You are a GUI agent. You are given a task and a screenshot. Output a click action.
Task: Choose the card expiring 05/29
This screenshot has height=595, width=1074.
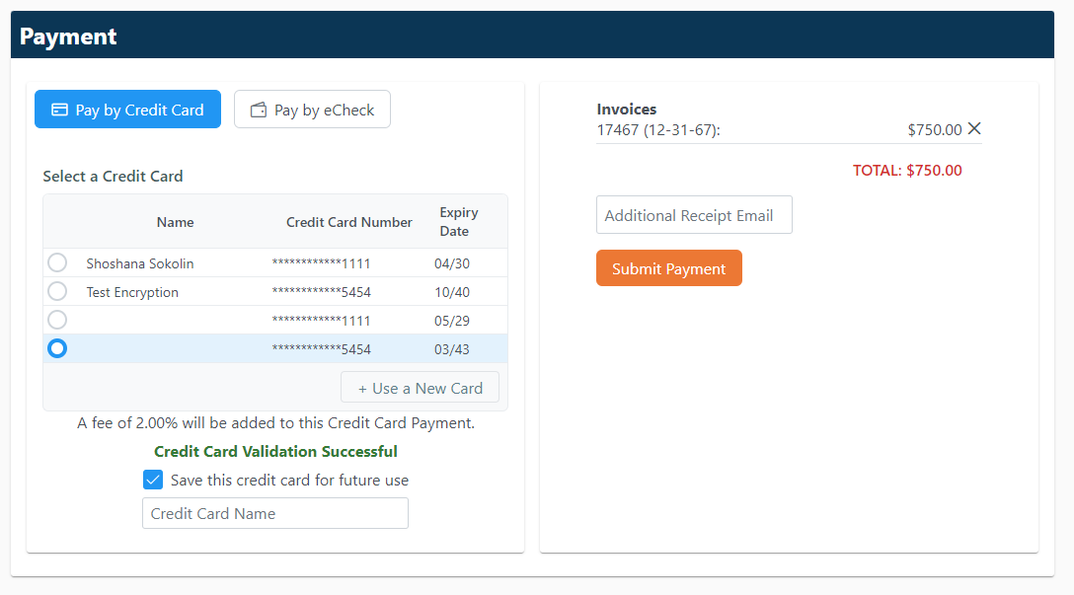point(56,319)
